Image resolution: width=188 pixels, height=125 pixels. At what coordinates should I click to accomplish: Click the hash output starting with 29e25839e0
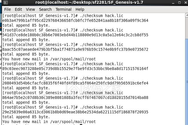[75, 112]
